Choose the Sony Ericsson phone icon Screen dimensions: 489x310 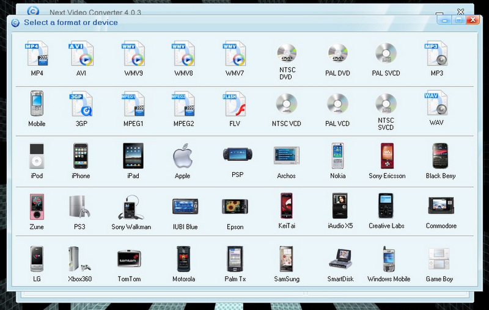pos(387,156)
